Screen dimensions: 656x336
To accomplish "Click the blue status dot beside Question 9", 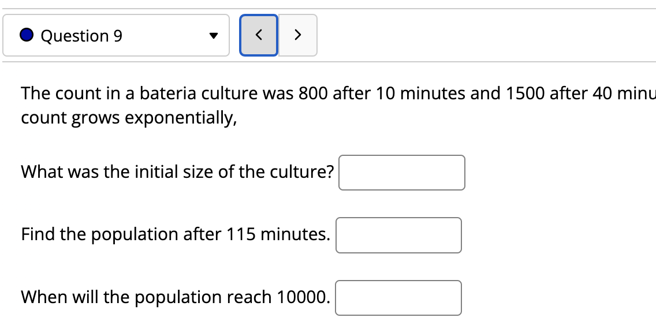I will (x=27, y=36).
